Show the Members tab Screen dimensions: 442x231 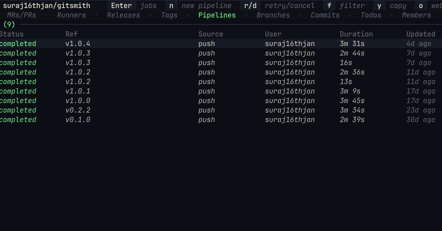coord(417,15)
